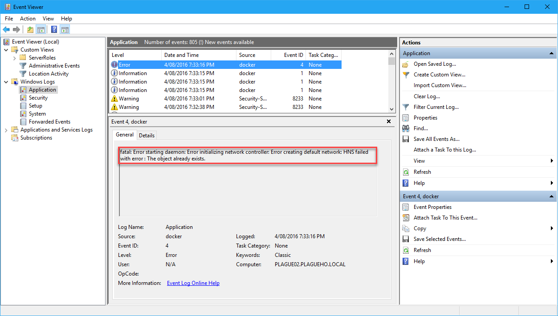Click the blue Help toolbar icon

54,30
